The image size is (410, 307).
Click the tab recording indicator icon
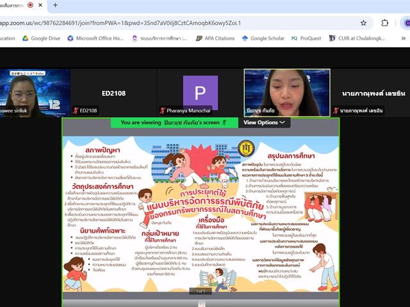30,5
